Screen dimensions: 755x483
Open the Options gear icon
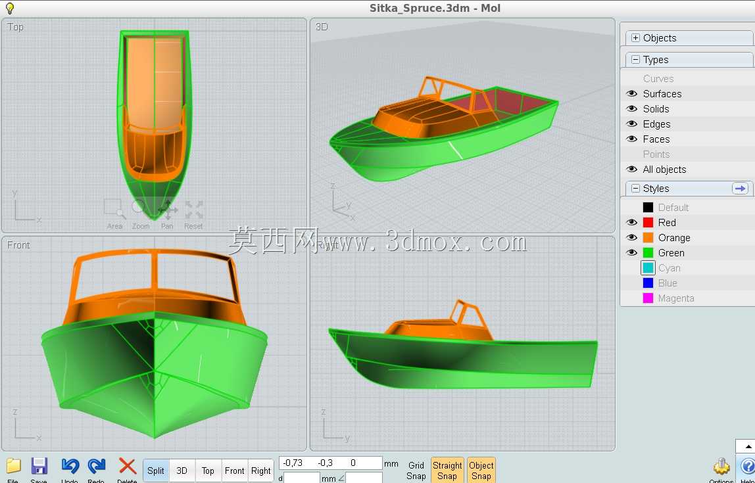[x=721, y=467]
